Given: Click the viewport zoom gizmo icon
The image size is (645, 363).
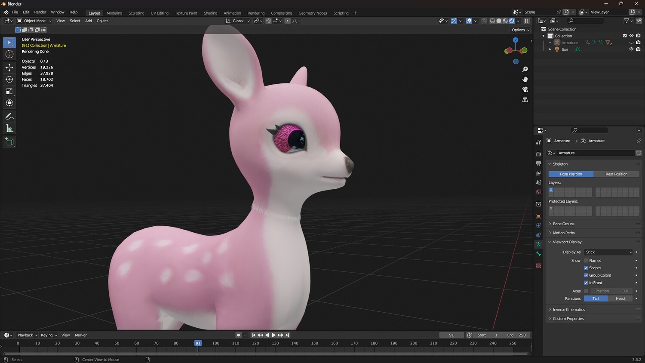Looking at the screenshot, I should point(525,69).
